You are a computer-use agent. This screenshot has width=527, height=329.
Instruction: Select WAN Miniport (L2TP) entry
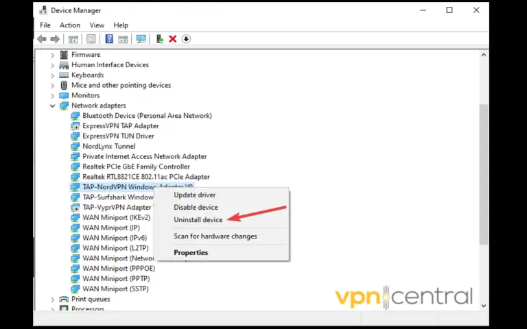[x=115, y=248]
